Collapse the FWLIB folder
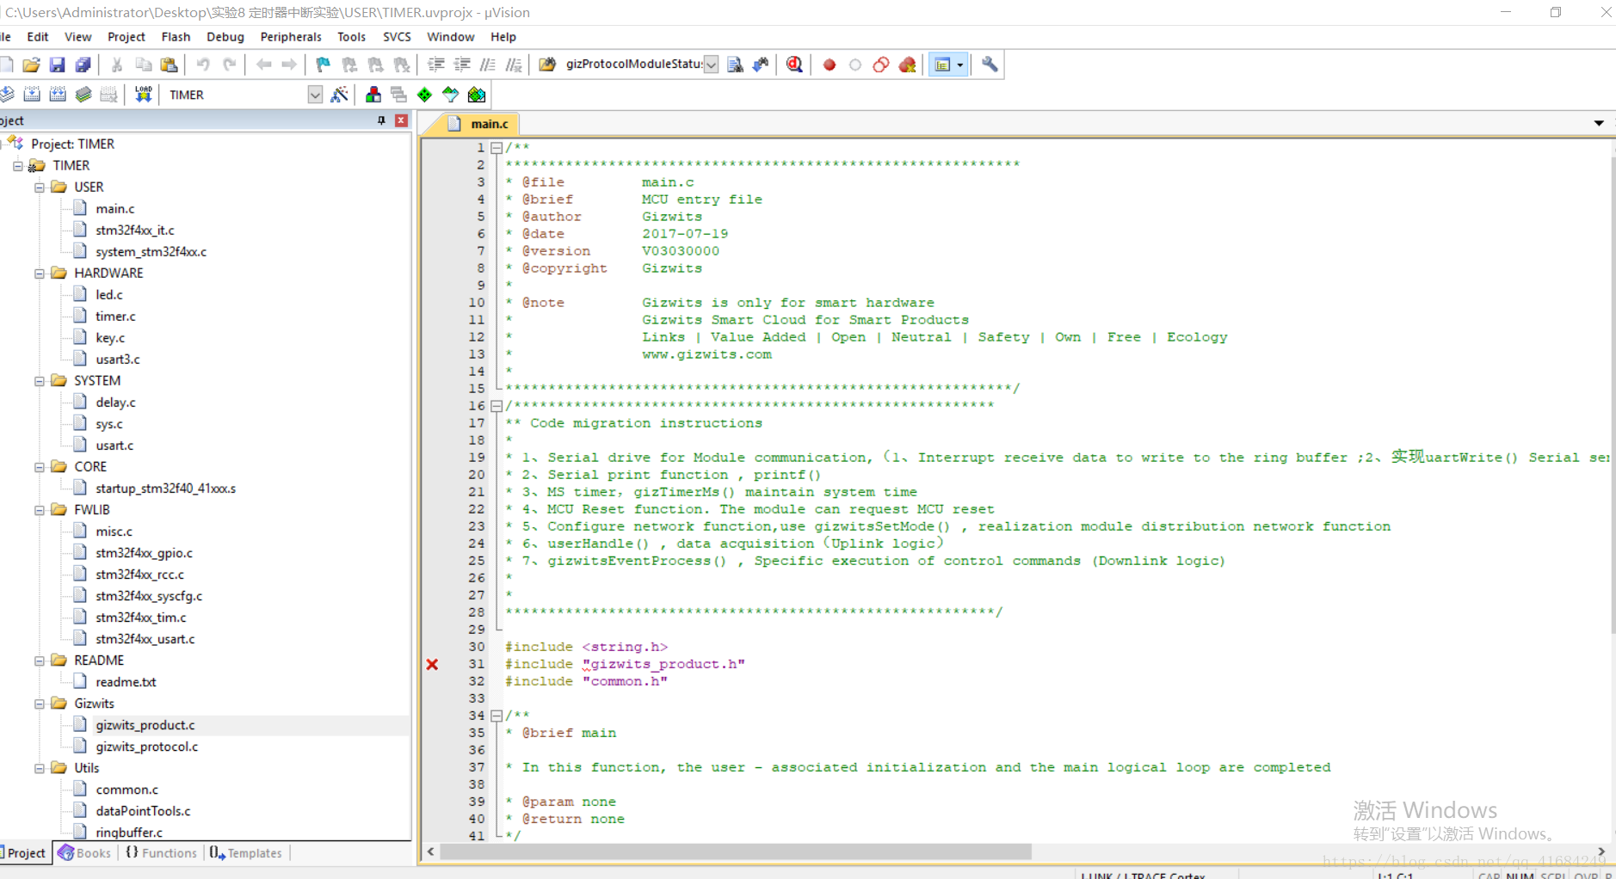This screenshot has height=879, width=1616. point(40,510)
